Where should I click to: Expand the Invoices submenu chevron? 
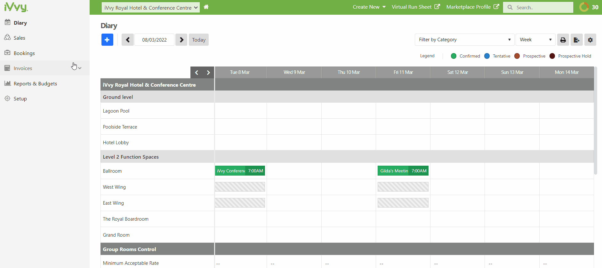click(x=80, y=68)
